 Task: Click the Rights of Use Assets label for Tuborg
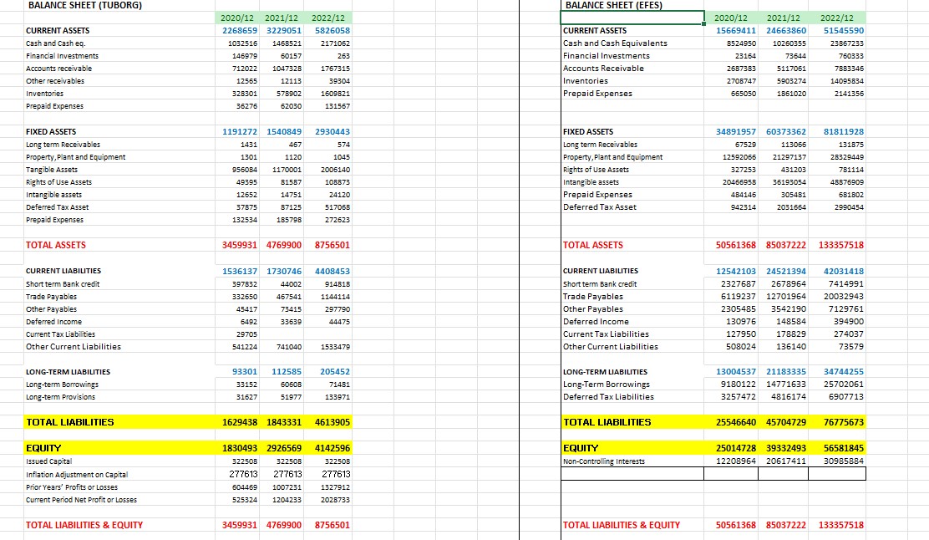tap(58, 181)
